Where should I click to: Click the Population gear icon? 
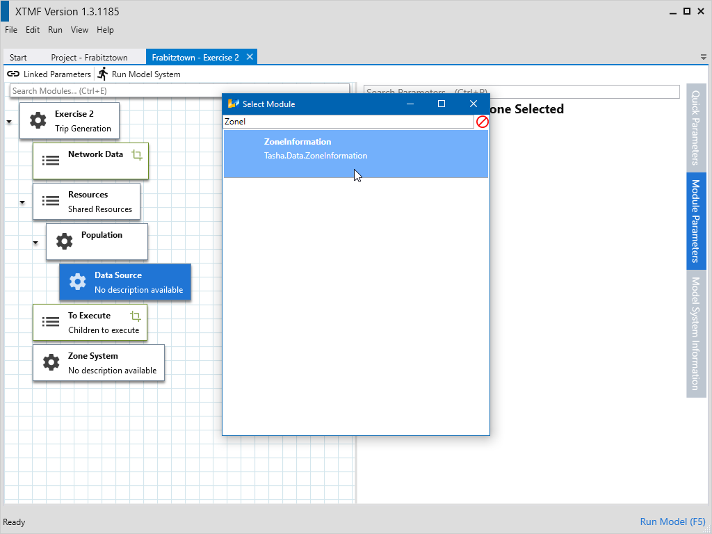click(64, 241)
